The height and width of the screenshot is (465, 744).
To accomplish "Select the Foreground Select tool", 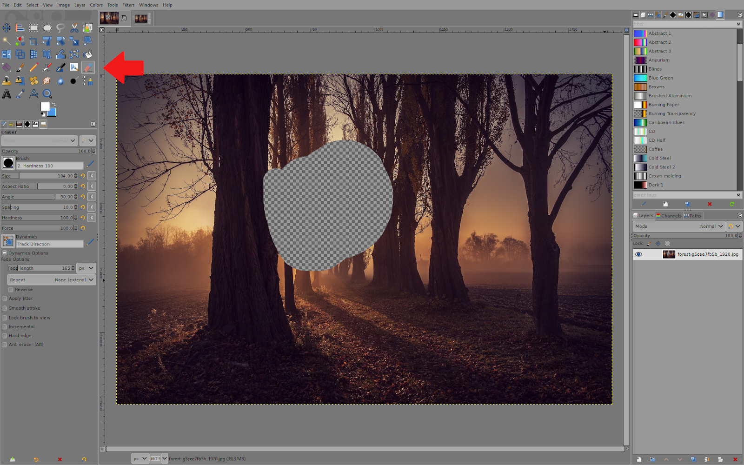I will (87, 28).
